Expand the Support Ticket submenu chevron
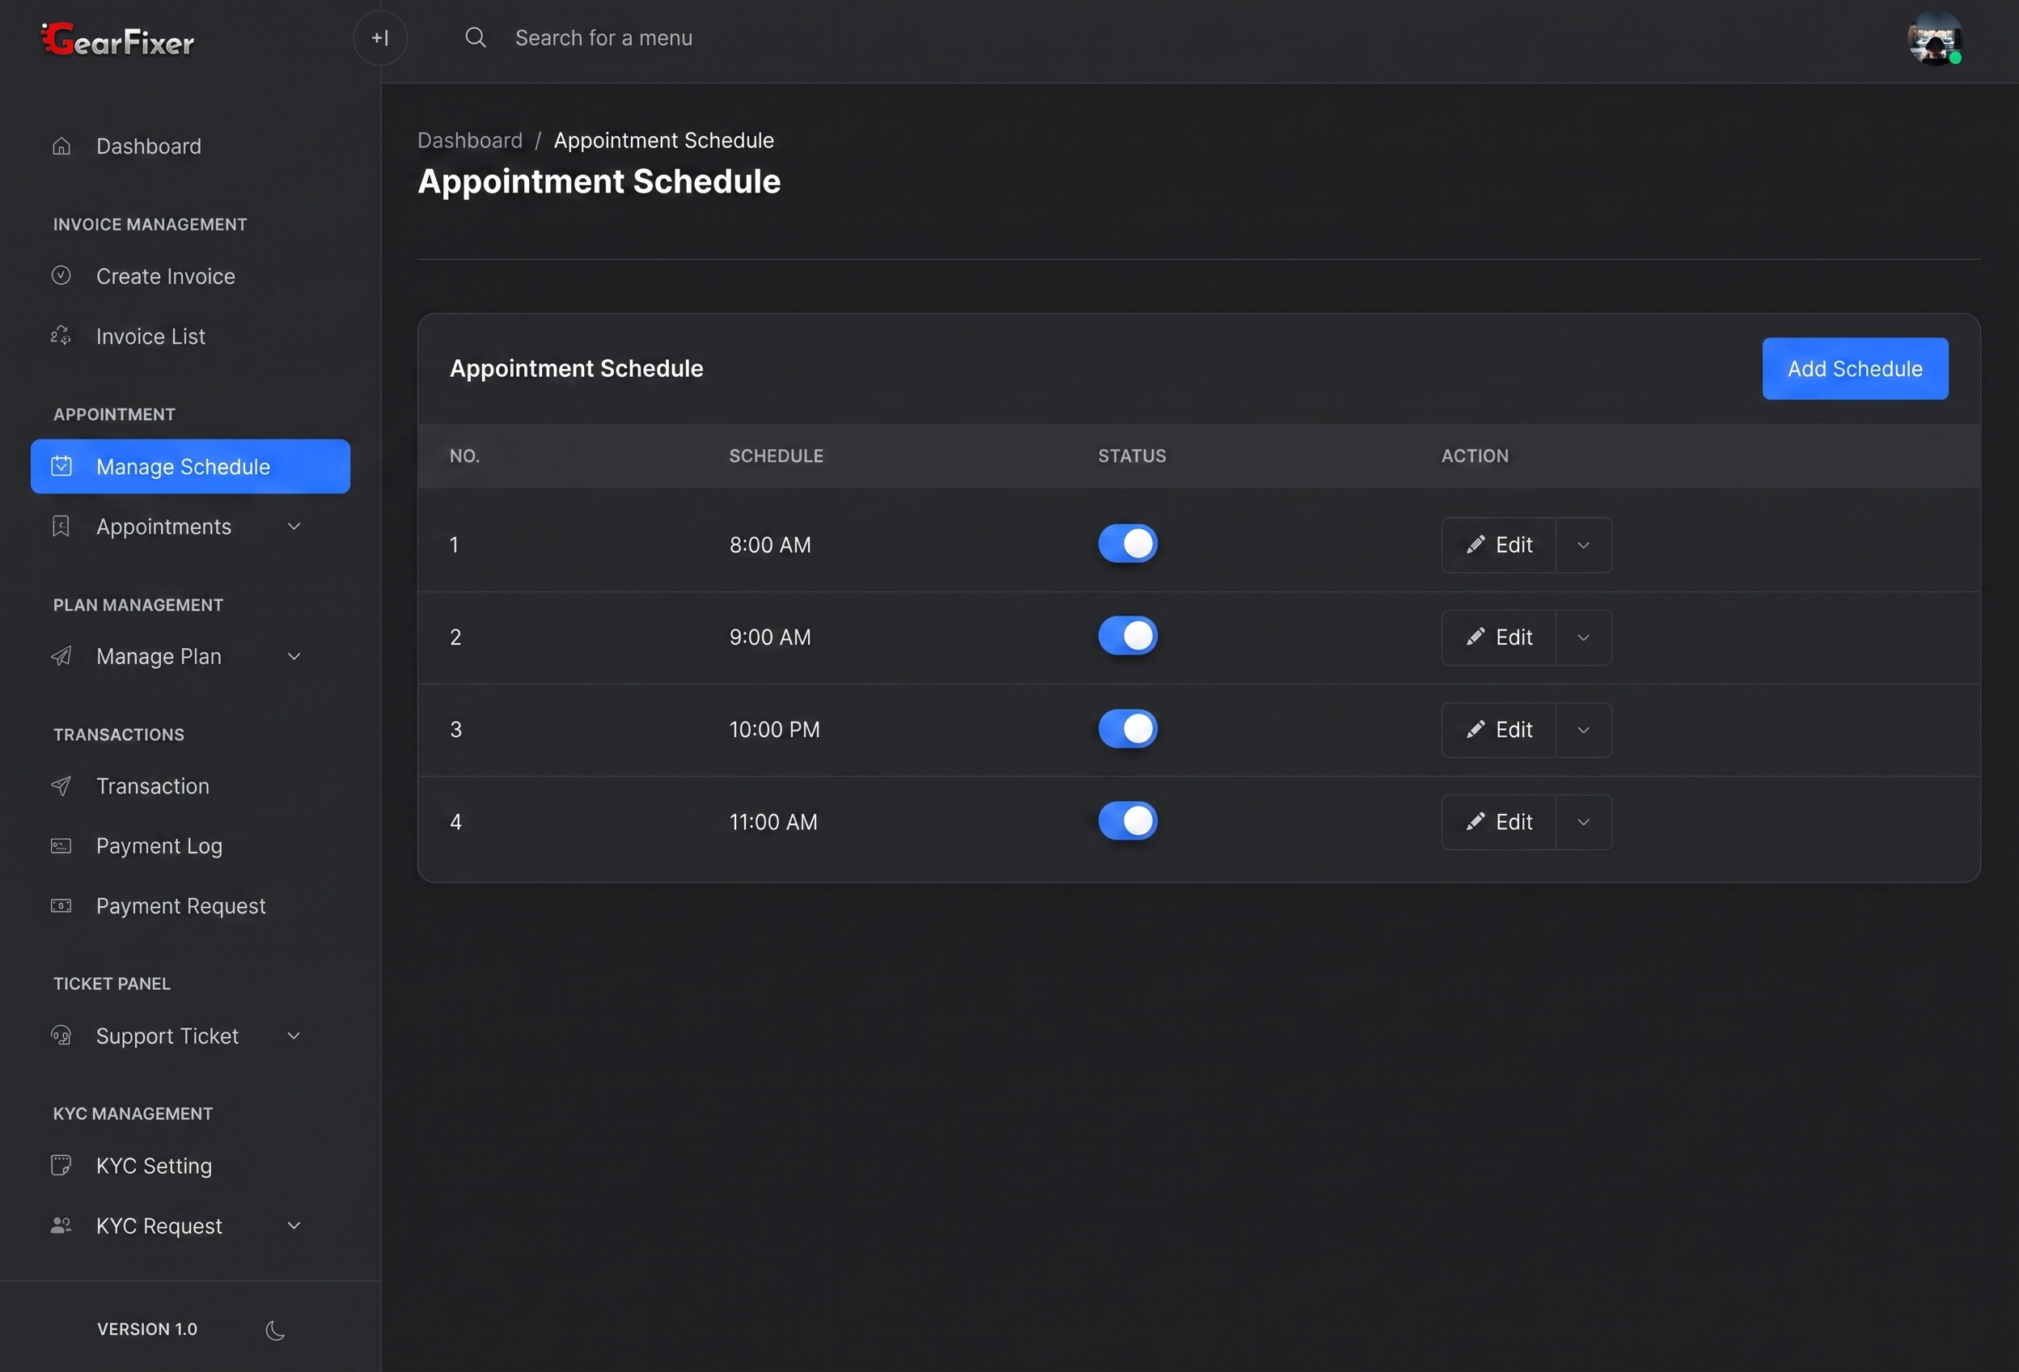2019x1372 pixels. (294, 1035)
